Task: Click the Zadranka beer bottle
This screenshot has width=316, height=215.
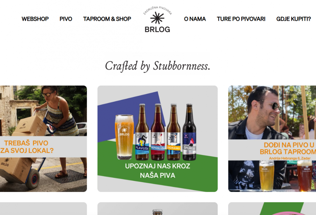Action: (x=173, y=132)
